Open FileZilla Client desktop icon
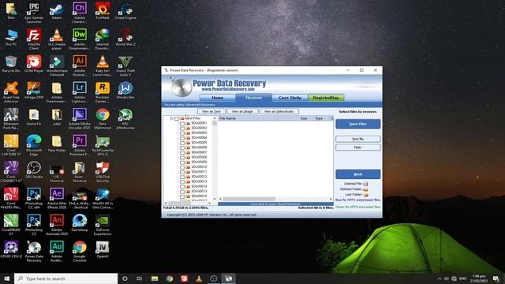Screen dimensions: 505x284 coord(34,39)
